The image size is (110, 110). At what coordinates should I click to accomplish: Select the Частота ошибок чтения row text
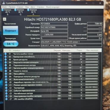(x=23, y=54)
